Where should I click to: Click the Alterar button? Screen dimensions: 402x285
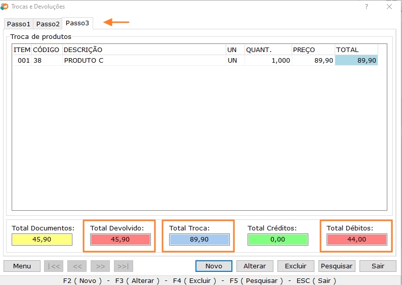255,266
